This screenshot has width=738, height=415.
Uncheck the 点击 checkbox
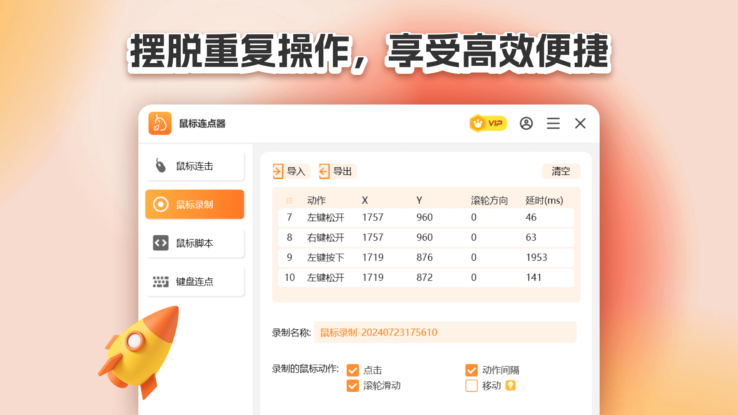click(353, 370)
